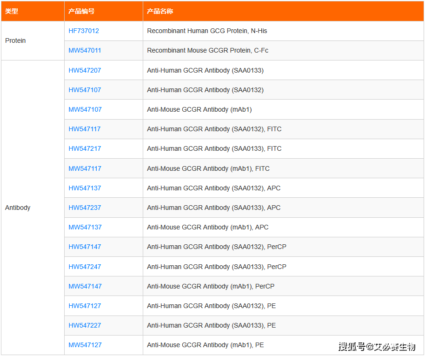The image size is (425, 356).
Task: Follow the HW547137 link
Action: (x=85, y=188)
